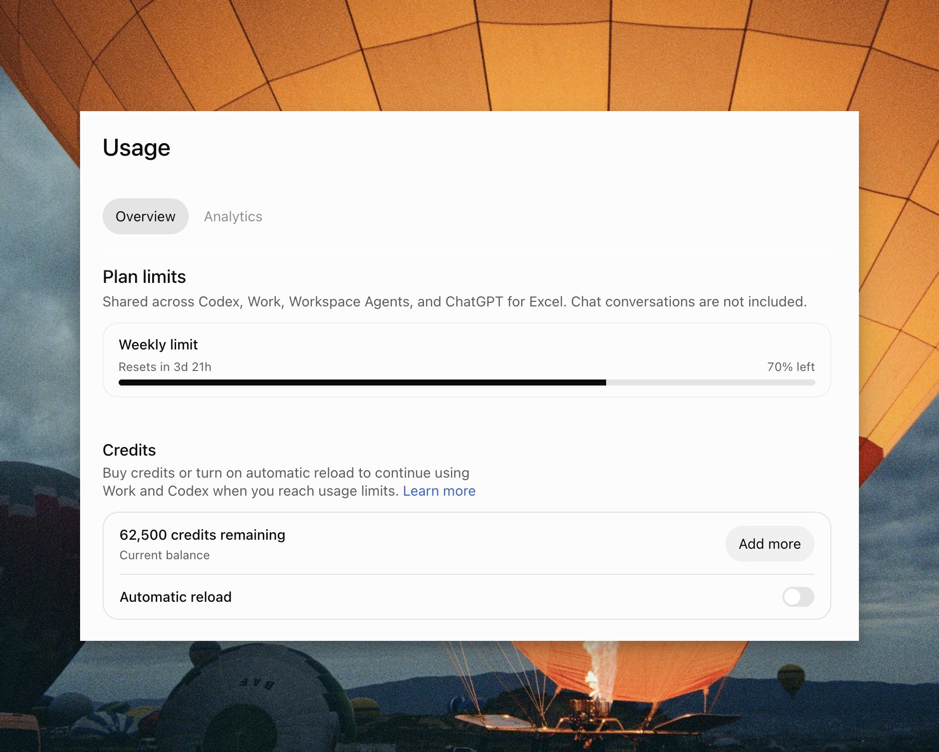Screen dimensions: 939x752
Task: Click the Buy credits description text
Action: click(289, 482)
